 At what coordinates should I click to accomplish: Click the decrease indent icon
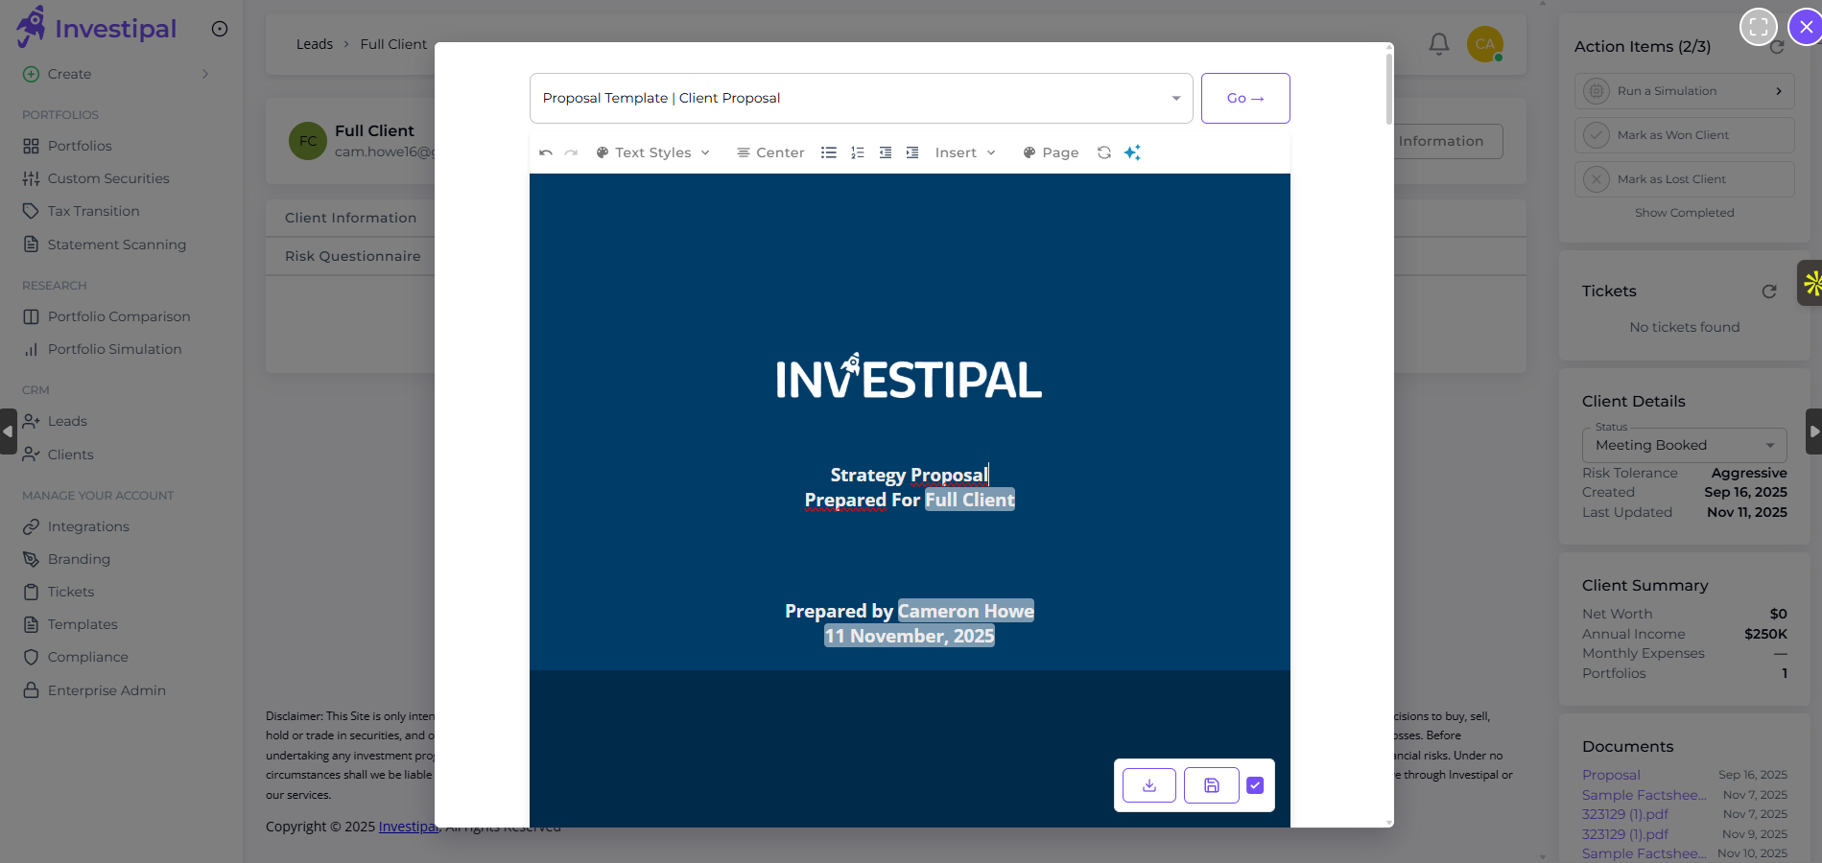[x=885, y=152]
